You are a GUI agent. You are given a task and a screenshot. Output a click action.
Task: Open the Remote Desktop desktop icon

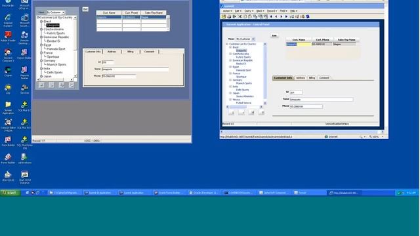(25, 37)
